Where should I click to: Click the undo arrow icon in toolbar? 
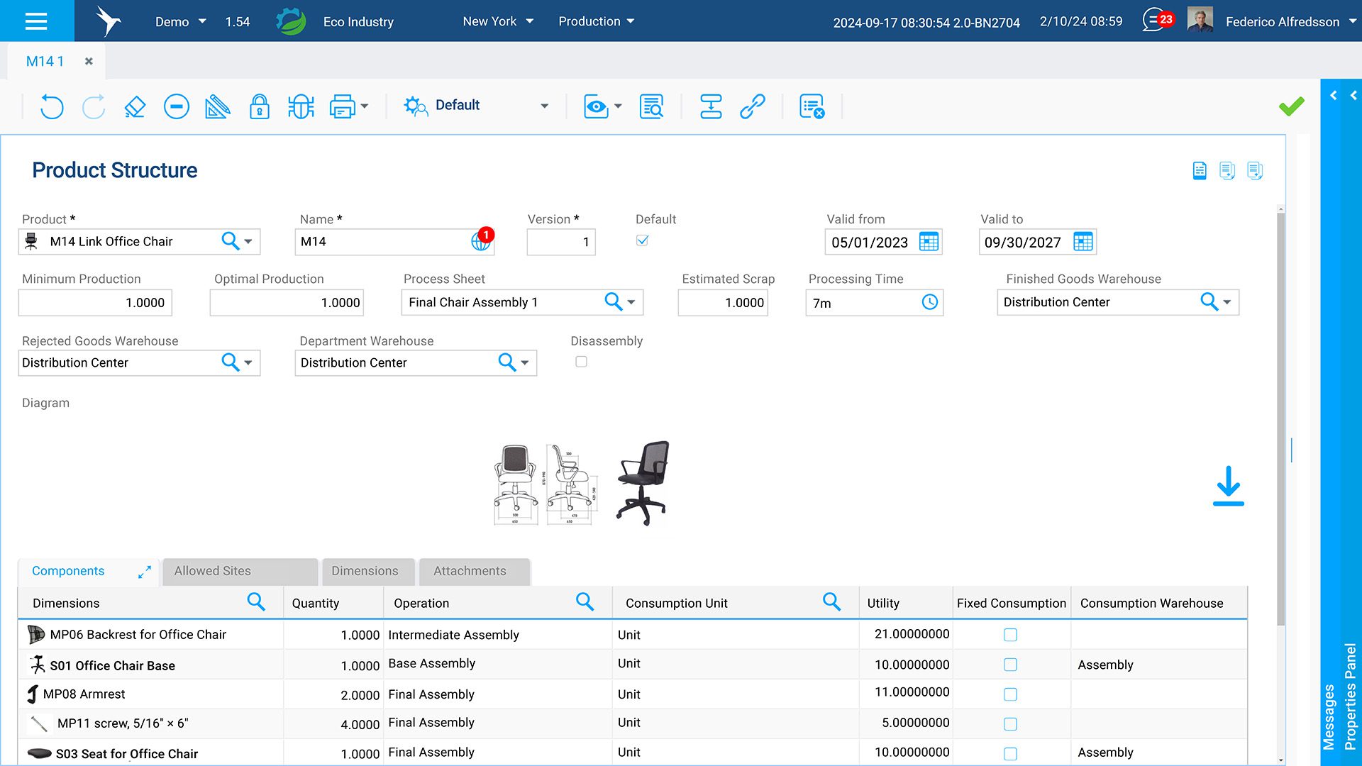pyautogui.click(x=51, y=106)
